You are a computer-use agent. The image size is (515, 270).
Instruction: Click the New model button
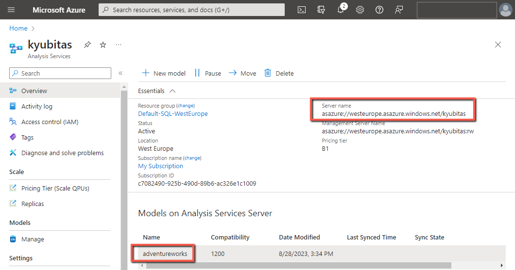(x=164, y=73)
